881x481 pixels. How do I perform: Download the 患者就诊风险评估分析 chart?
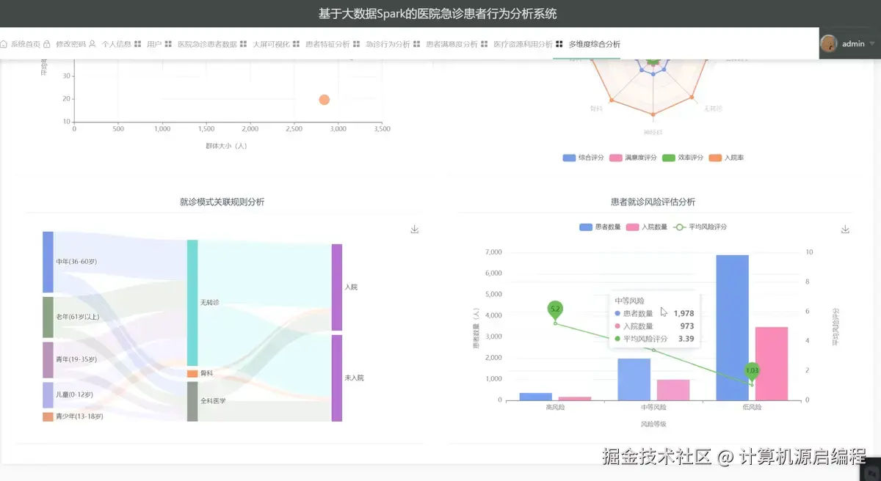pos(844,230)
